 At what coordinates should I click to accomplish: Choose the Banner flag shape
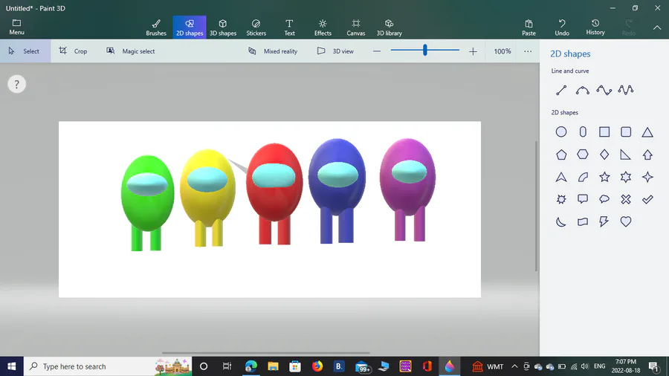[x=583, y=221]
